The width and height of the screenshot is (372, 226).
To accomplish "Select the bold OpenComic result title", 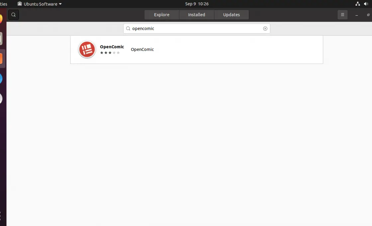I will (112, 47).
